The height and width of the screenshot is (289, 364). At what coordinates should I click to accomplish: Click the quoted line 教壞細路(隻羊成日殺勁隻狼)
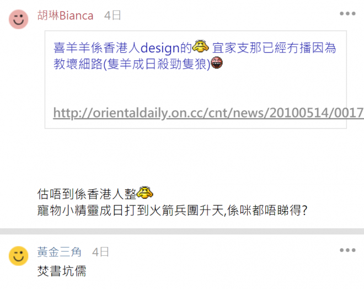point(132,64)
